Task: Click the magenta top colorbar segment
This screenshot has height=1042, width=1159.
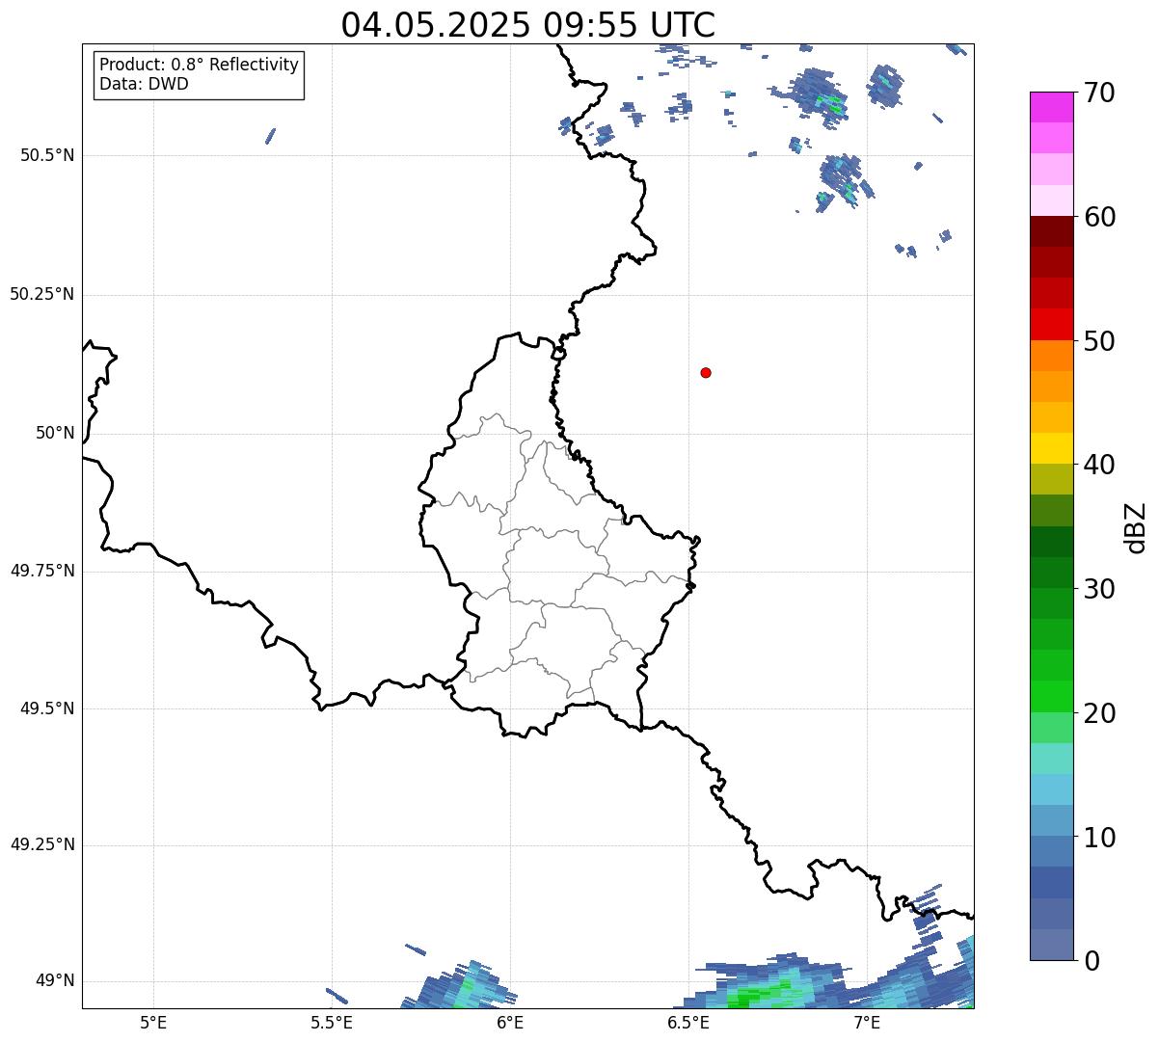Action: coord(1051,107)
